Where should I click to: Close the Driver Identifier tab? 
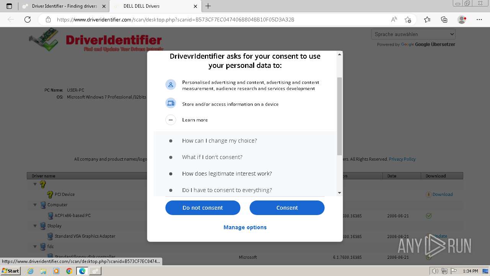pyautogui.click(x=104, y=6)
